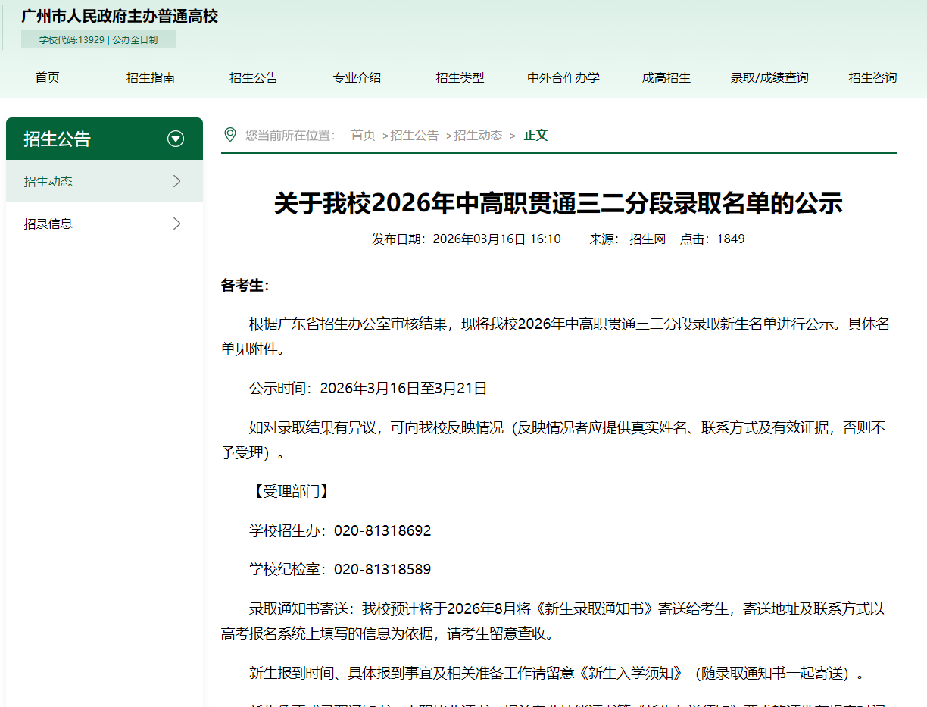Toggle the circular arrow on 招生公告 header
This screenshot has width=927, height=707.
point(176,139)
